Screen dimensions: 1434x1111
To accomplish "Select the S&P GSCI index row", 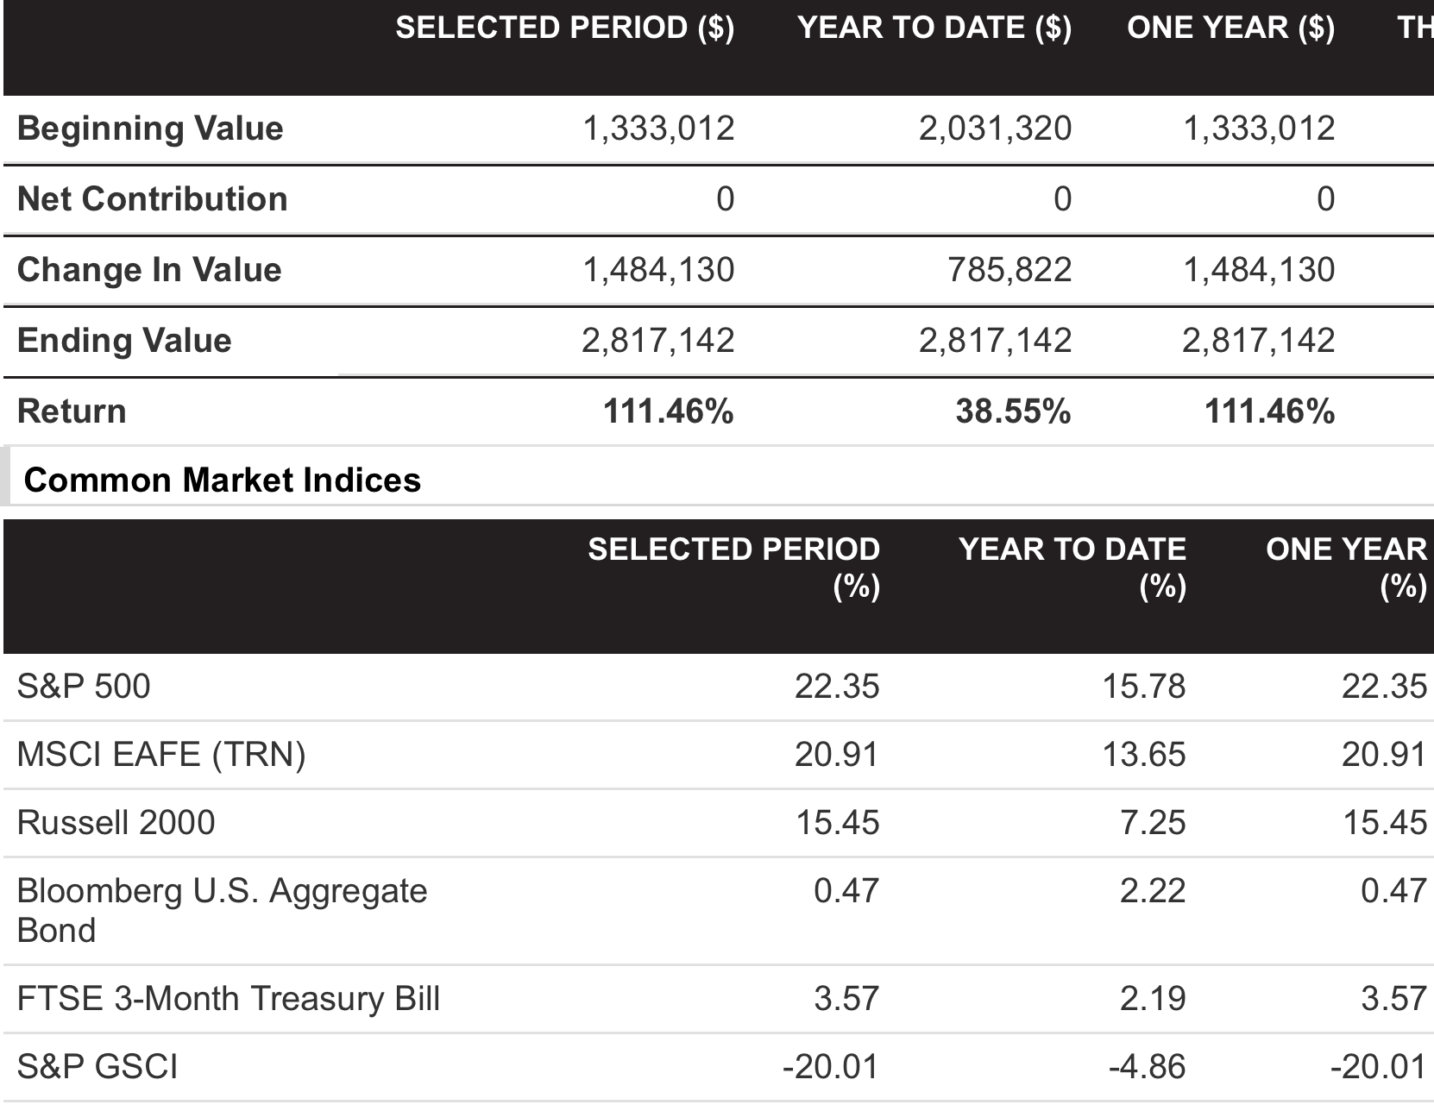I will (x=717, y=1067).
